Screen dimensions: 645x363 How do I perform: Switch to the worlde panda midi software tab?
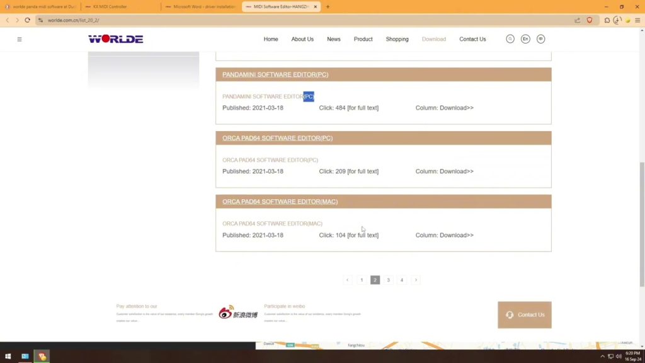click(40, 6)
